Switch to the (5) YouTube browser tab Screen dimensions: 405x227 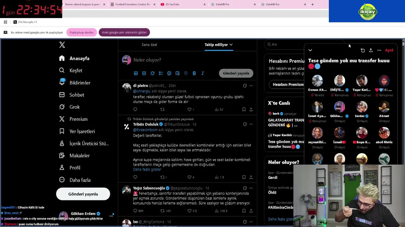[x=183, y=4]
